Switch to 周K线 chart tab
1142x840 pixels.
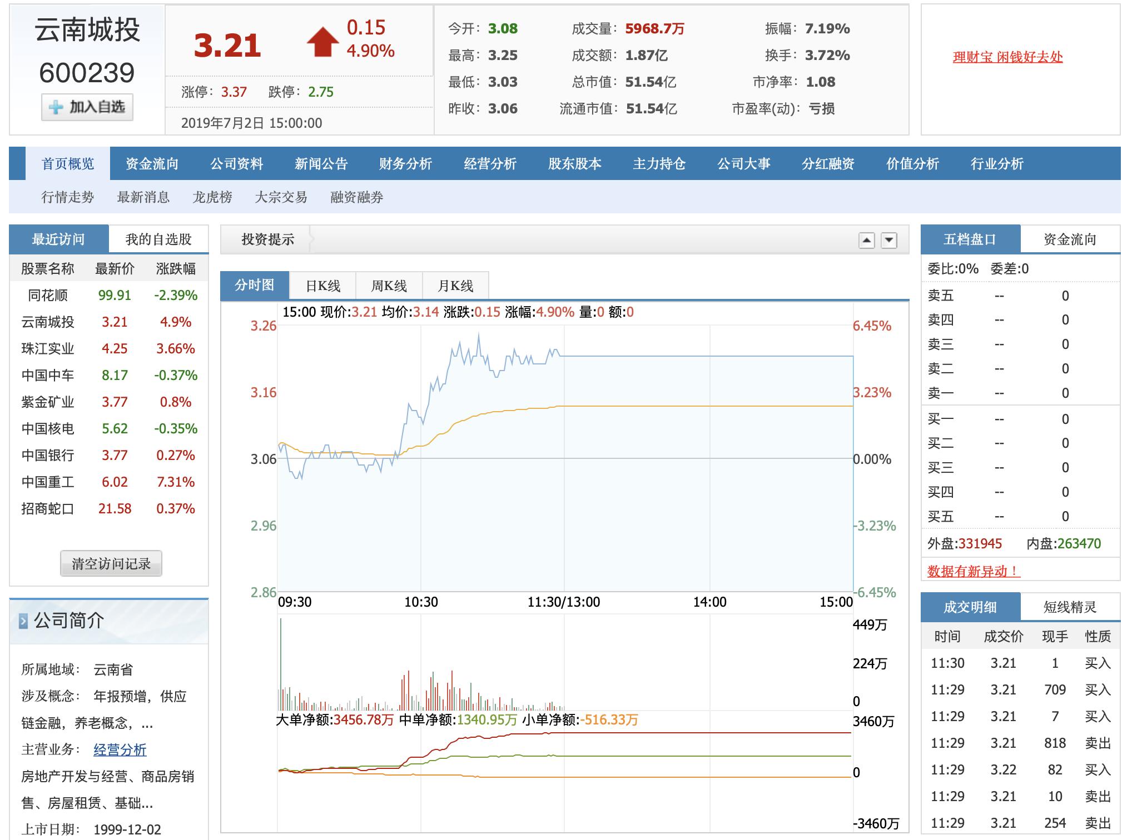pos(389,286)
